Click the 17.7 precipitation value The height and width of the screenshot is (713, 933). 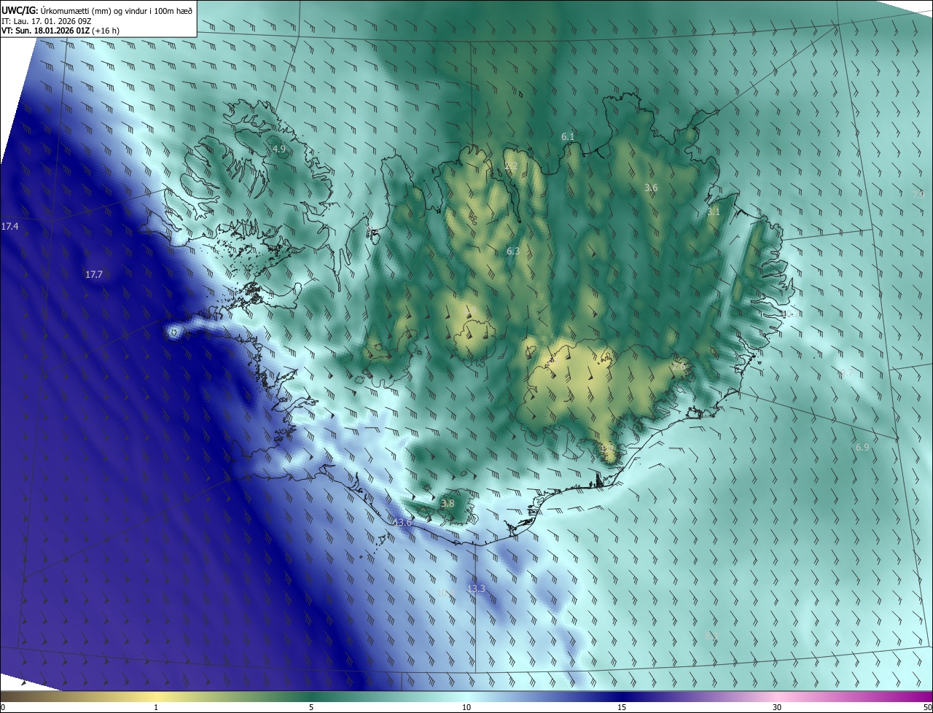pyautogui.click(x=94, y=275)
